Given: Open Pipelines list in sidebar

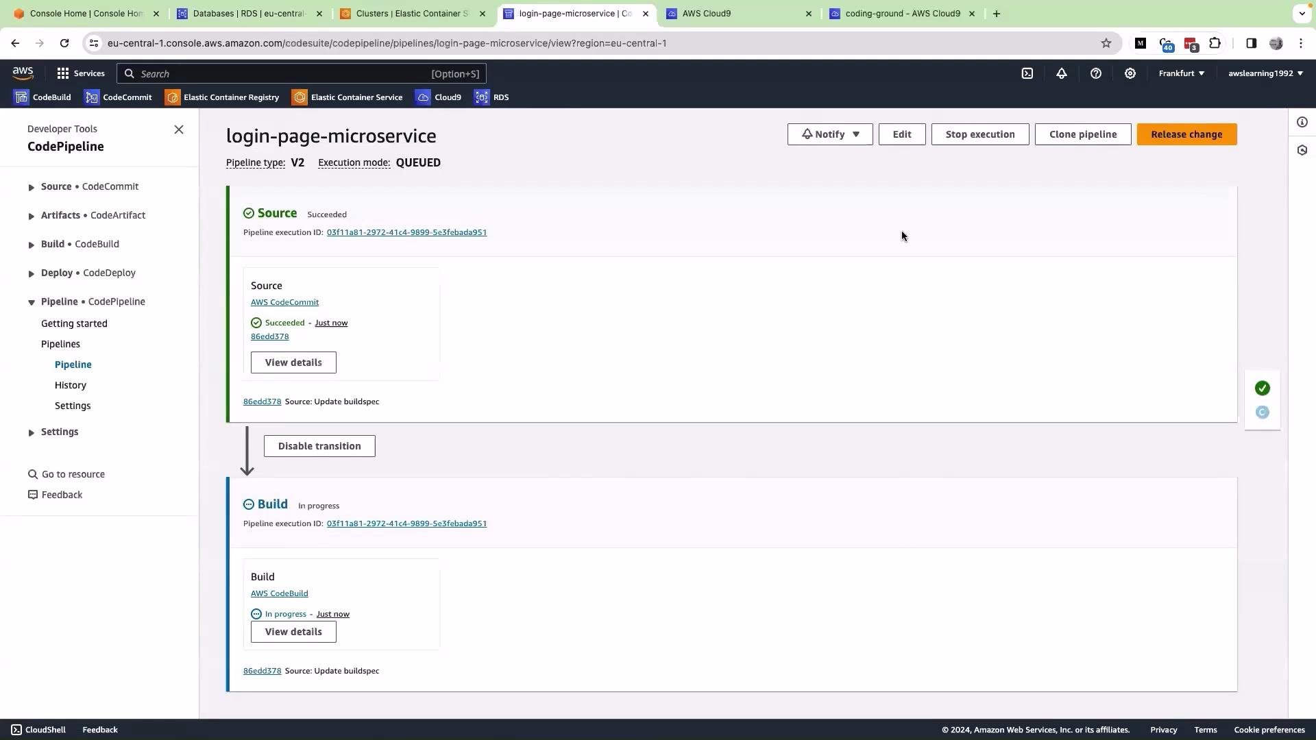Looking at the screenshot, I should coord(60,344).
